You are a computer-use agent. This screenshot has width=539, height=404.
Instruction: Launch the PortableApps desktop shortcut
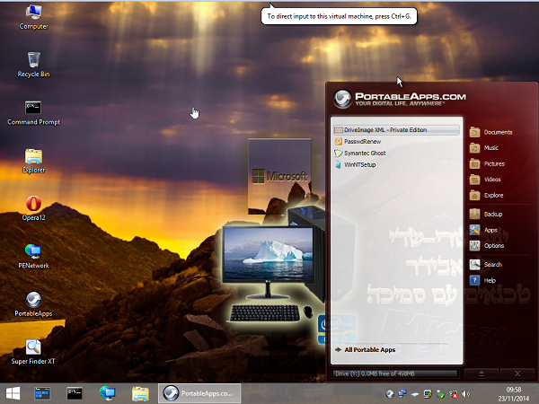tap(34, 304)
